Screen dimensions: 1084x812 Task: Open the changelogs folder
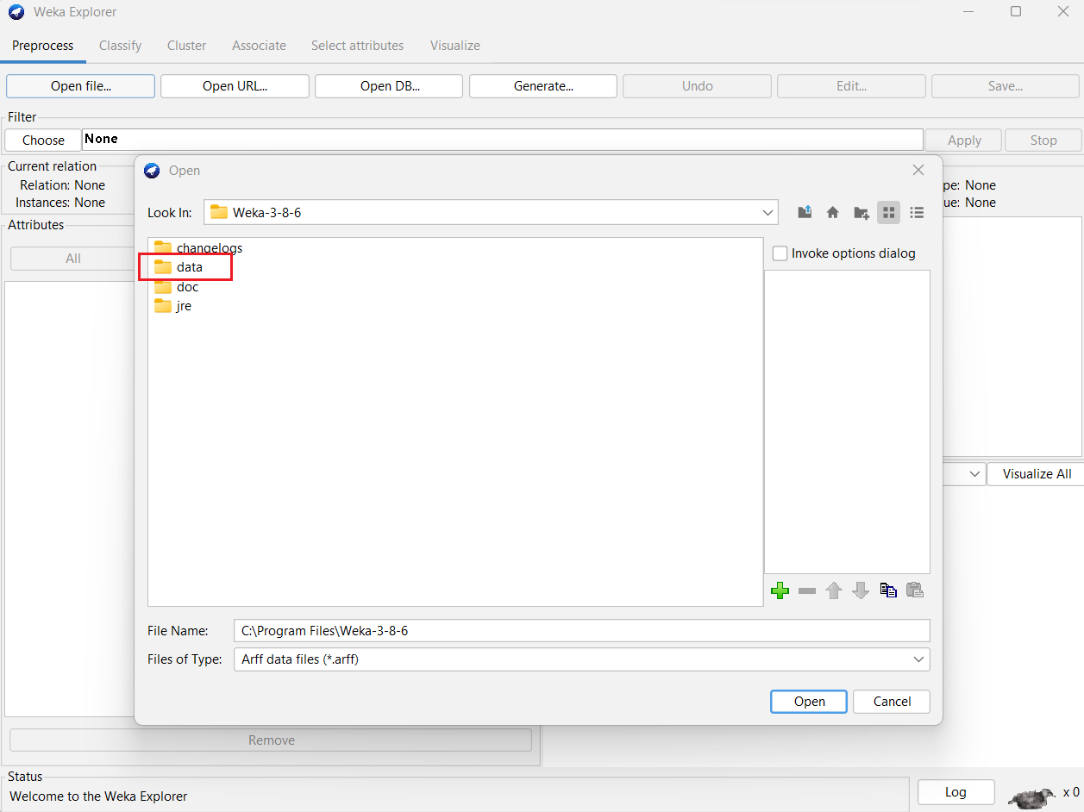click(x=198, y=247)
